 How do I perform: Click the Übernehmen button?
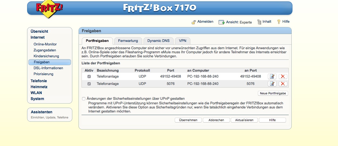click(188, 120)
